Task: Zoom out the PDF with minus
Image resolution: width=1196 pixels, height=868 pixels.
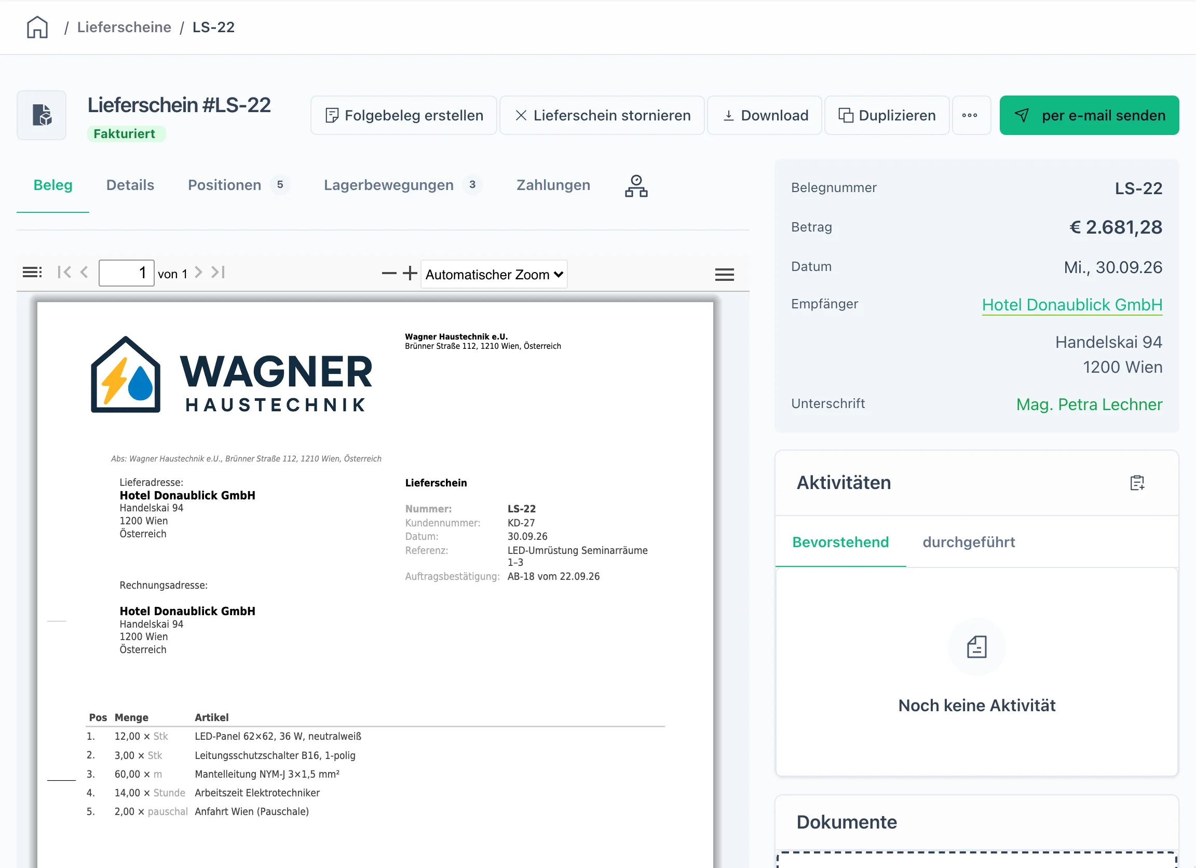Action: point(389,273)
